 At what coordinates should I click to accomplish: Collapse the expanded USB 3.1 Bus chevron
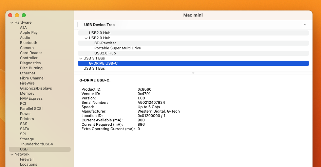(81, 58)
